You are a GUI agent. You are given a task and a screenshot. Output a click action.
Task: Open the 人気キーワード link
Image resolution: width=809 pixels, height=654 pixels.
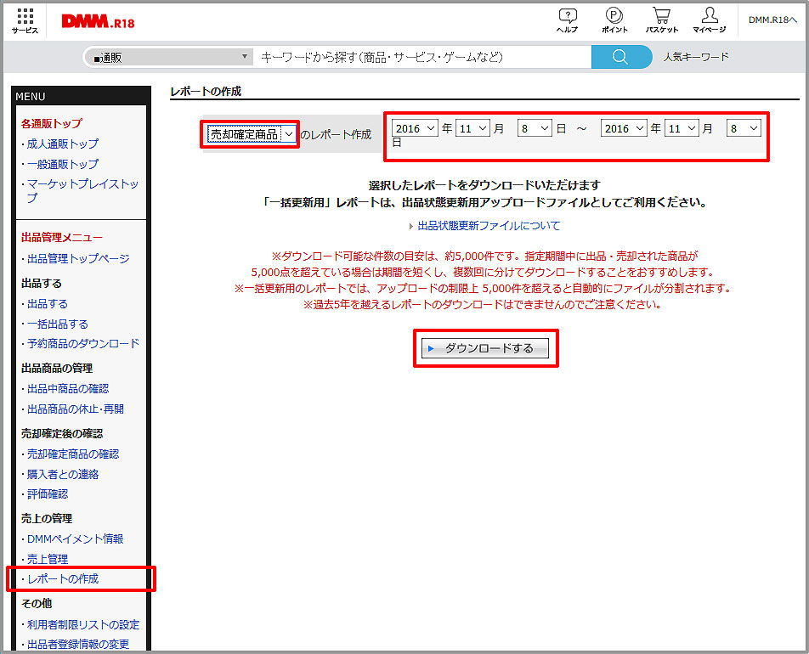tap(696, 57)
